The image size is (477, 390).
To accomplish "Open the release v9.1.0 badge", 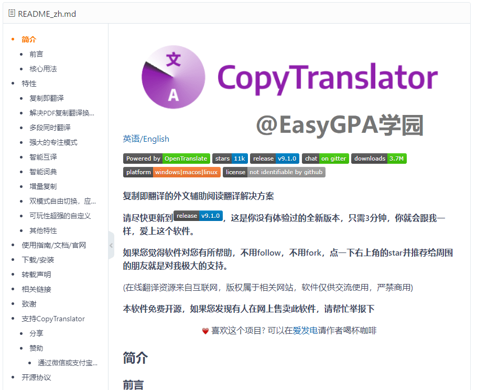I will (273, 158).
